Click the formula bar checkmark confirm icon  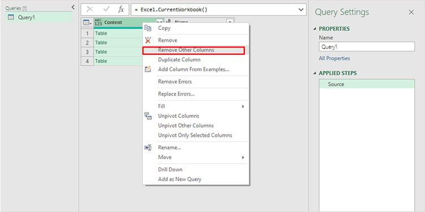(x=107, y=10)
